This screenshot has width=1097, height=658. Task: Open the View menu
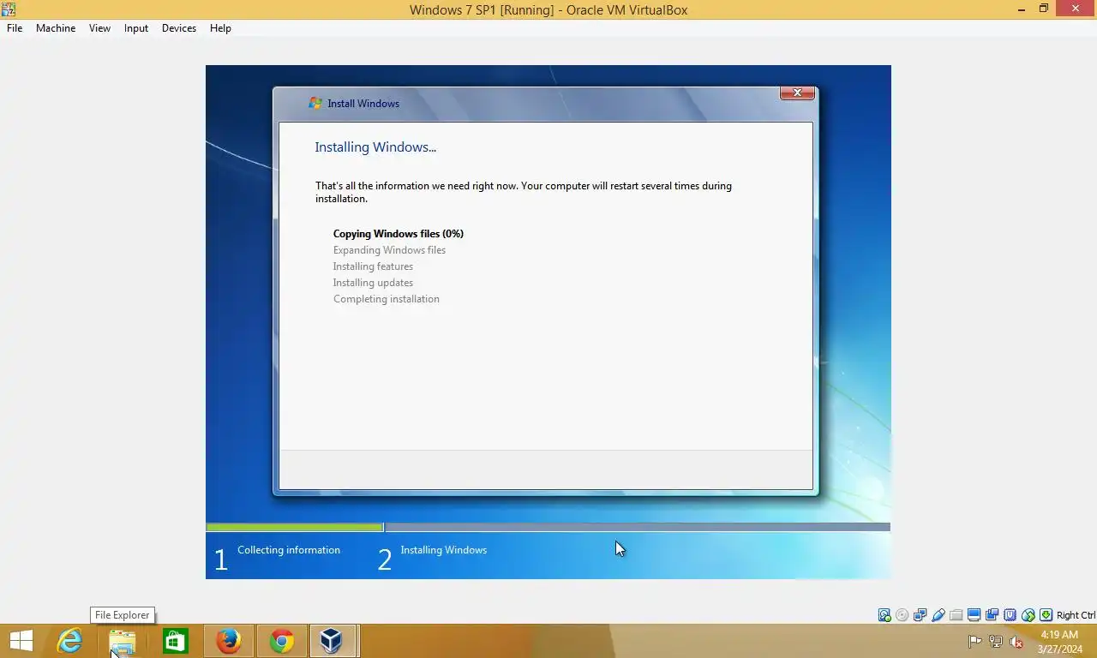click(x=99, y=28)
